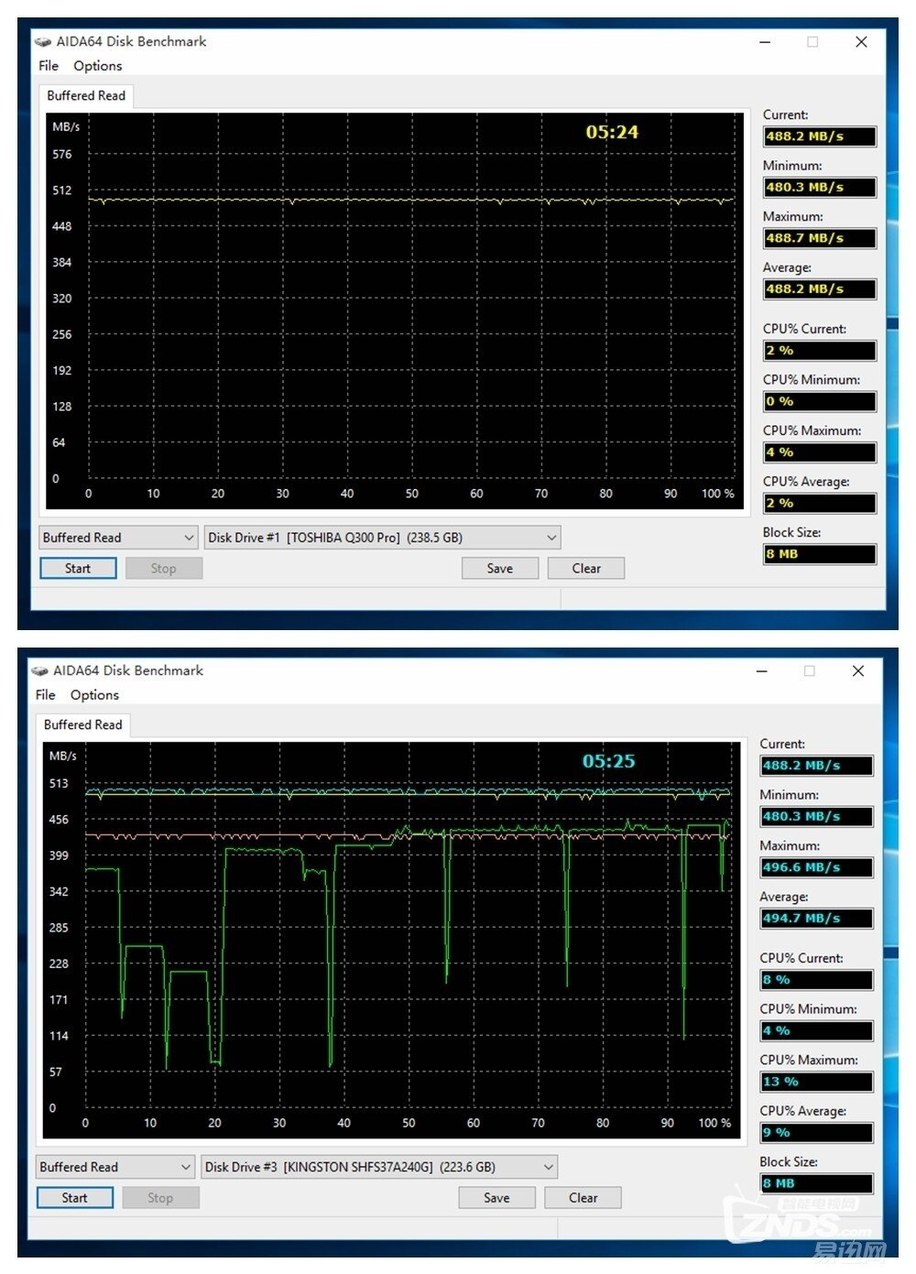Click the Maximum 488.7 MB/s value

click(820, 238)
